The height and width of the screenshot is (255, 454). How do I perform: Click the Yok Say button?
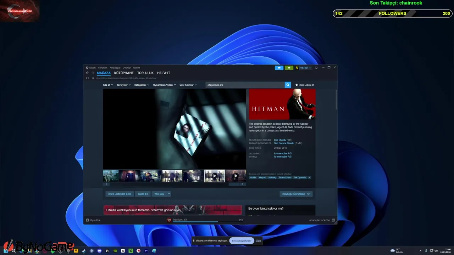point(159,194)
